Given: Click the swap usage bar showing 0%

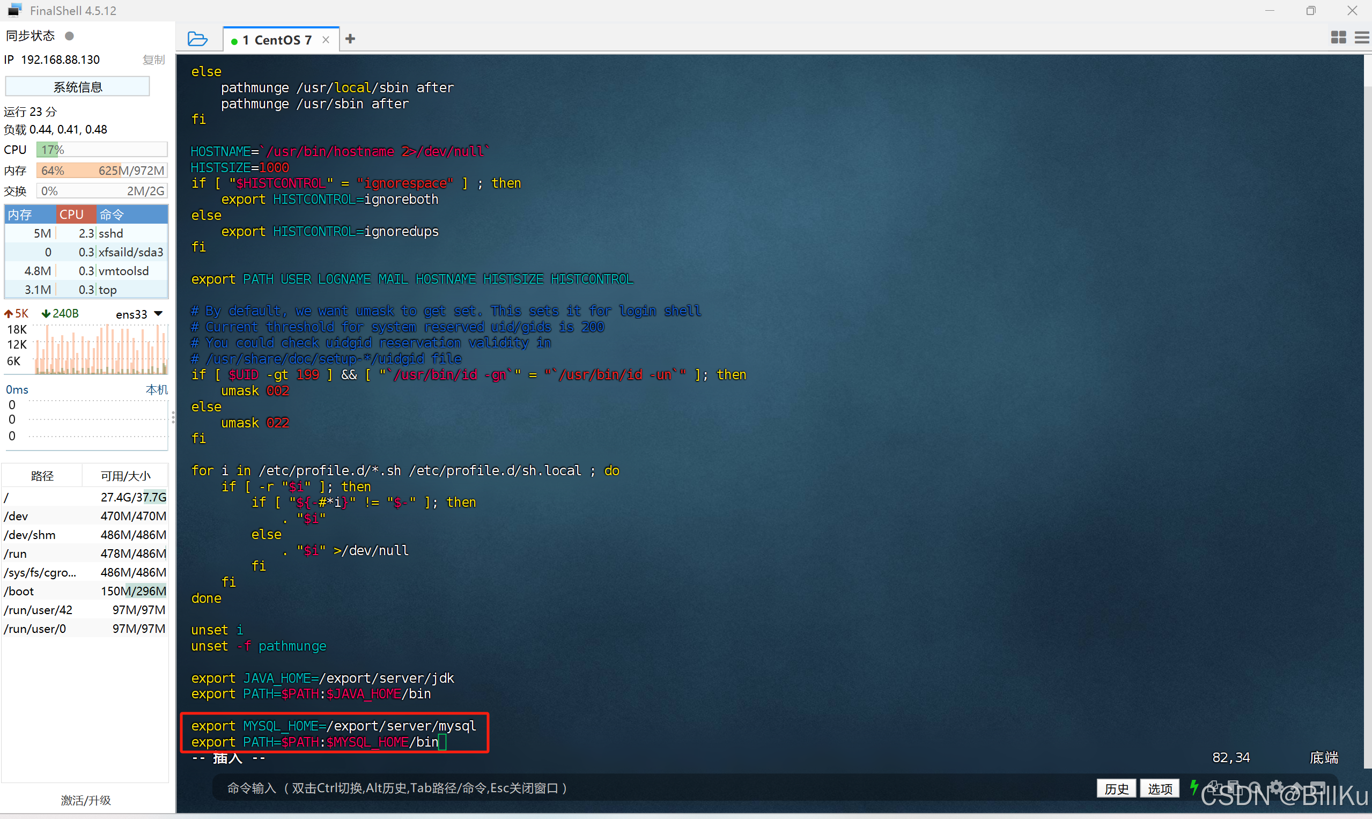Looking at the screenshot, I should (101, 191).
